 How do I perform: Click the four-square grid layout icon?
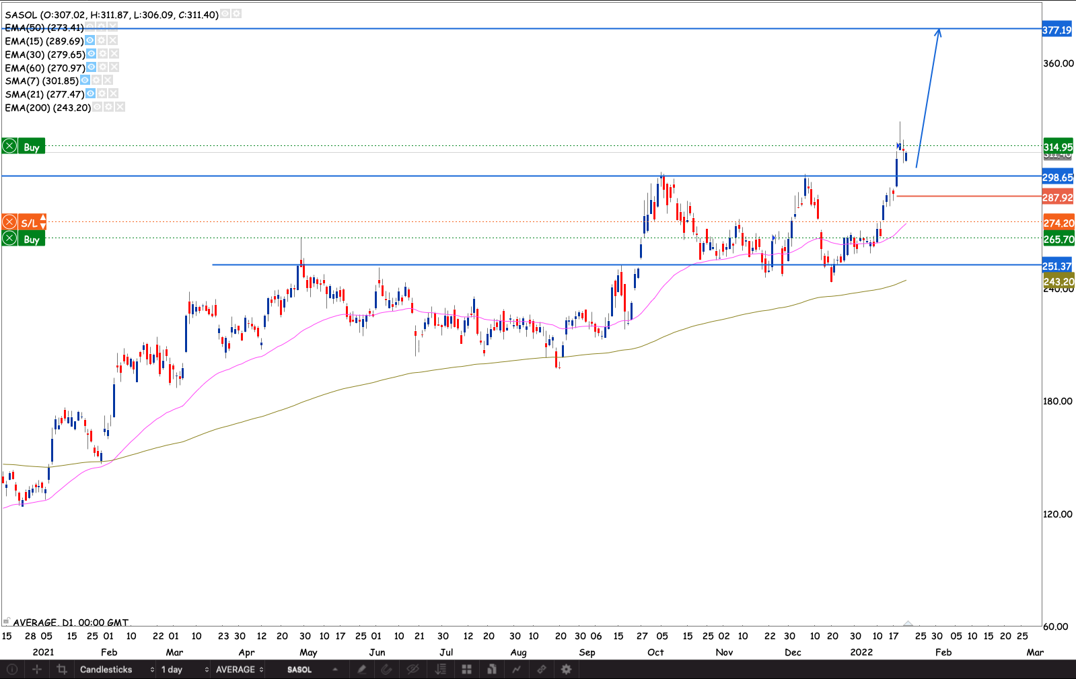(466, 669)
